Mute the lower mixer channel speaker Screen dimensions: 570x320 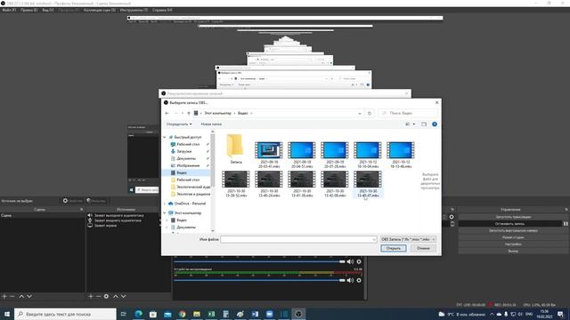pos(350,280)
